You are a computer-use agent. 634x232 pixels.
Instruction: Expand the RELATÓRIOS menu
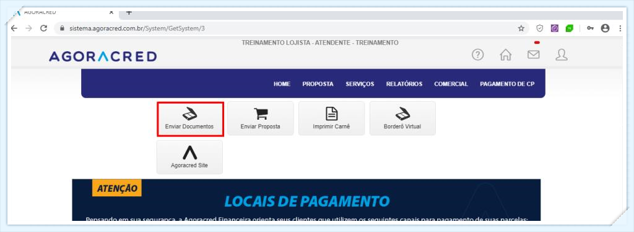point(404,84)
